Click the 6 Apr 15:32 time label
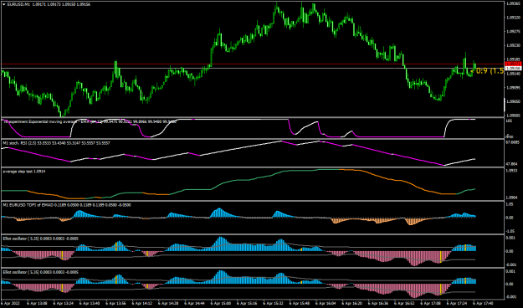 pos(273,303)
